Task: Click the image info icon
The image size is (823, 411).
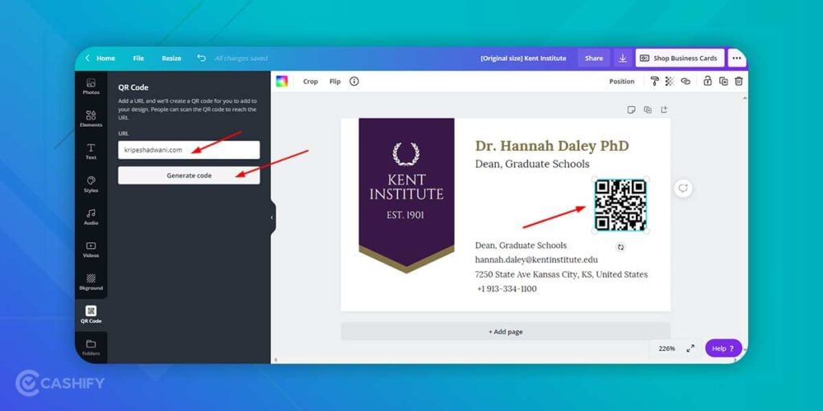Action: click(354, 81)
